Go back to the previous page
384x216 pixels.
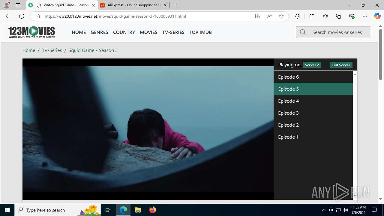click(x=8, y=16)
